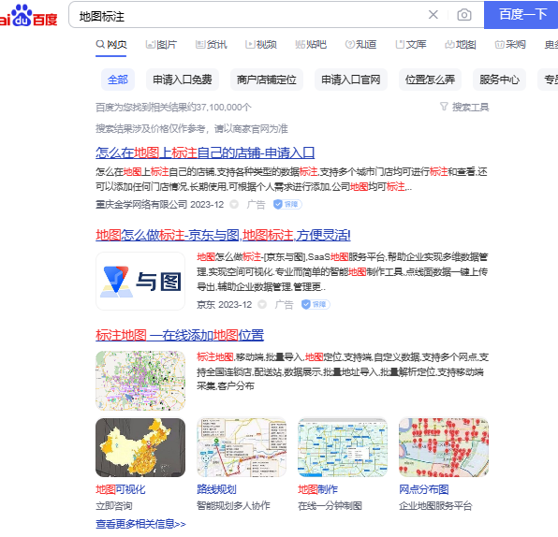Click 广告 label under 京东 result
This screenshot has height=537, width=558.
(284, 305)
